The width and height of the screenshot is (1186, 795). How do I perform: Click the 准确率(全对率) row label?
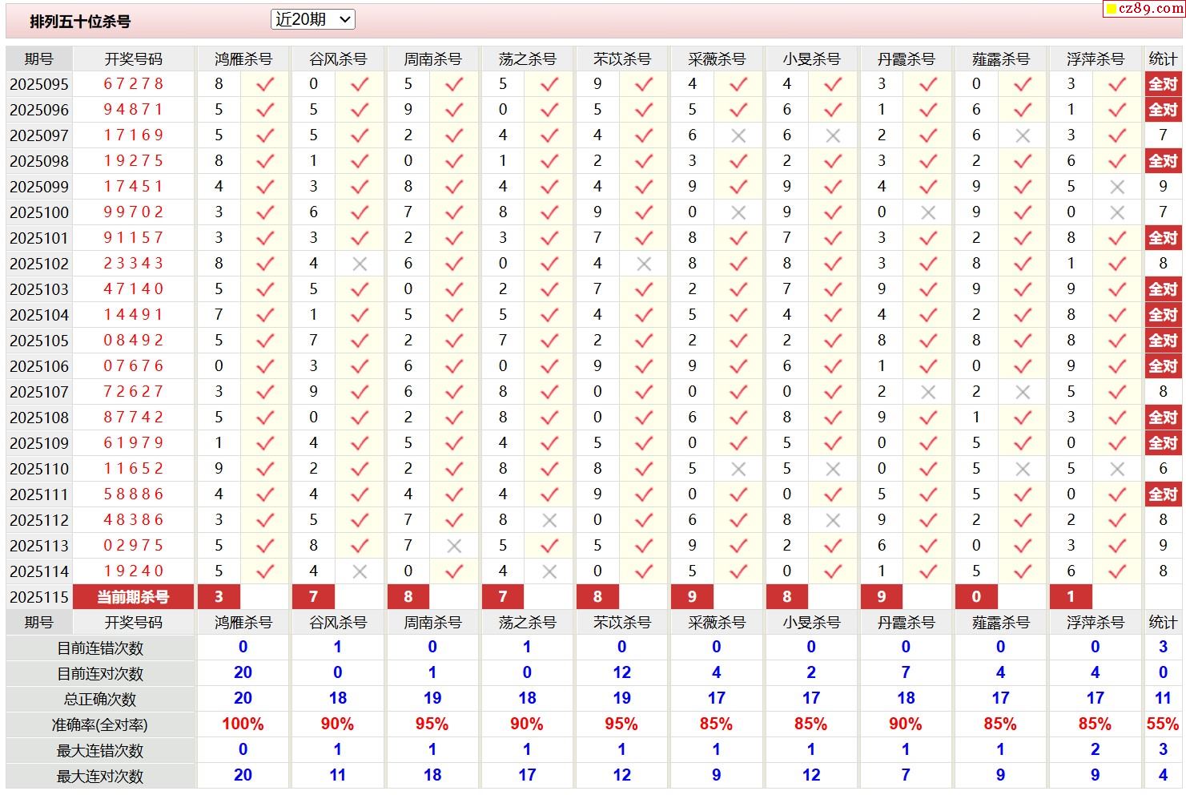tap(100, 725)
